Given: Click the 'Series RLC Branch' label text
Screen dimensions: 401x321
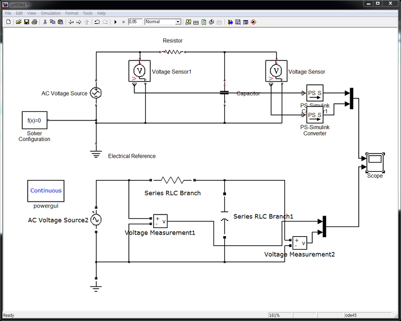Looking at the screenshot, I should 173,193.
